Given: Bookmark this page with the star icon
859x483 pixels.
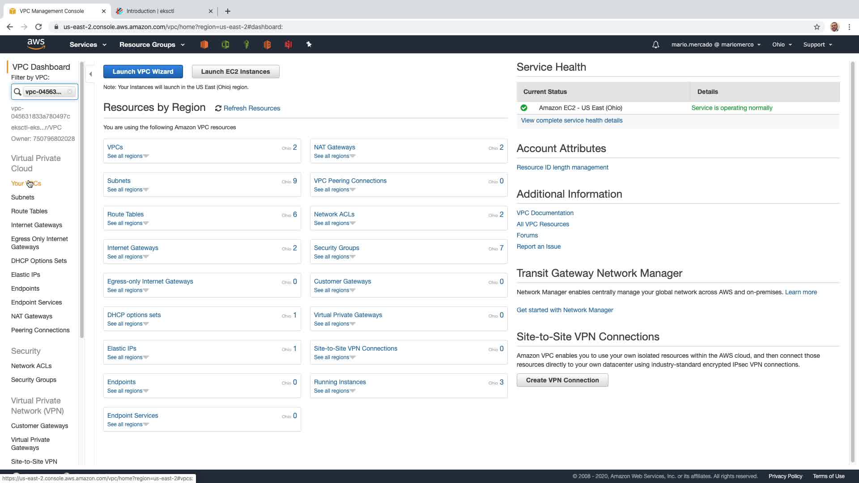Looking at the screenshot, I should 817,27.
